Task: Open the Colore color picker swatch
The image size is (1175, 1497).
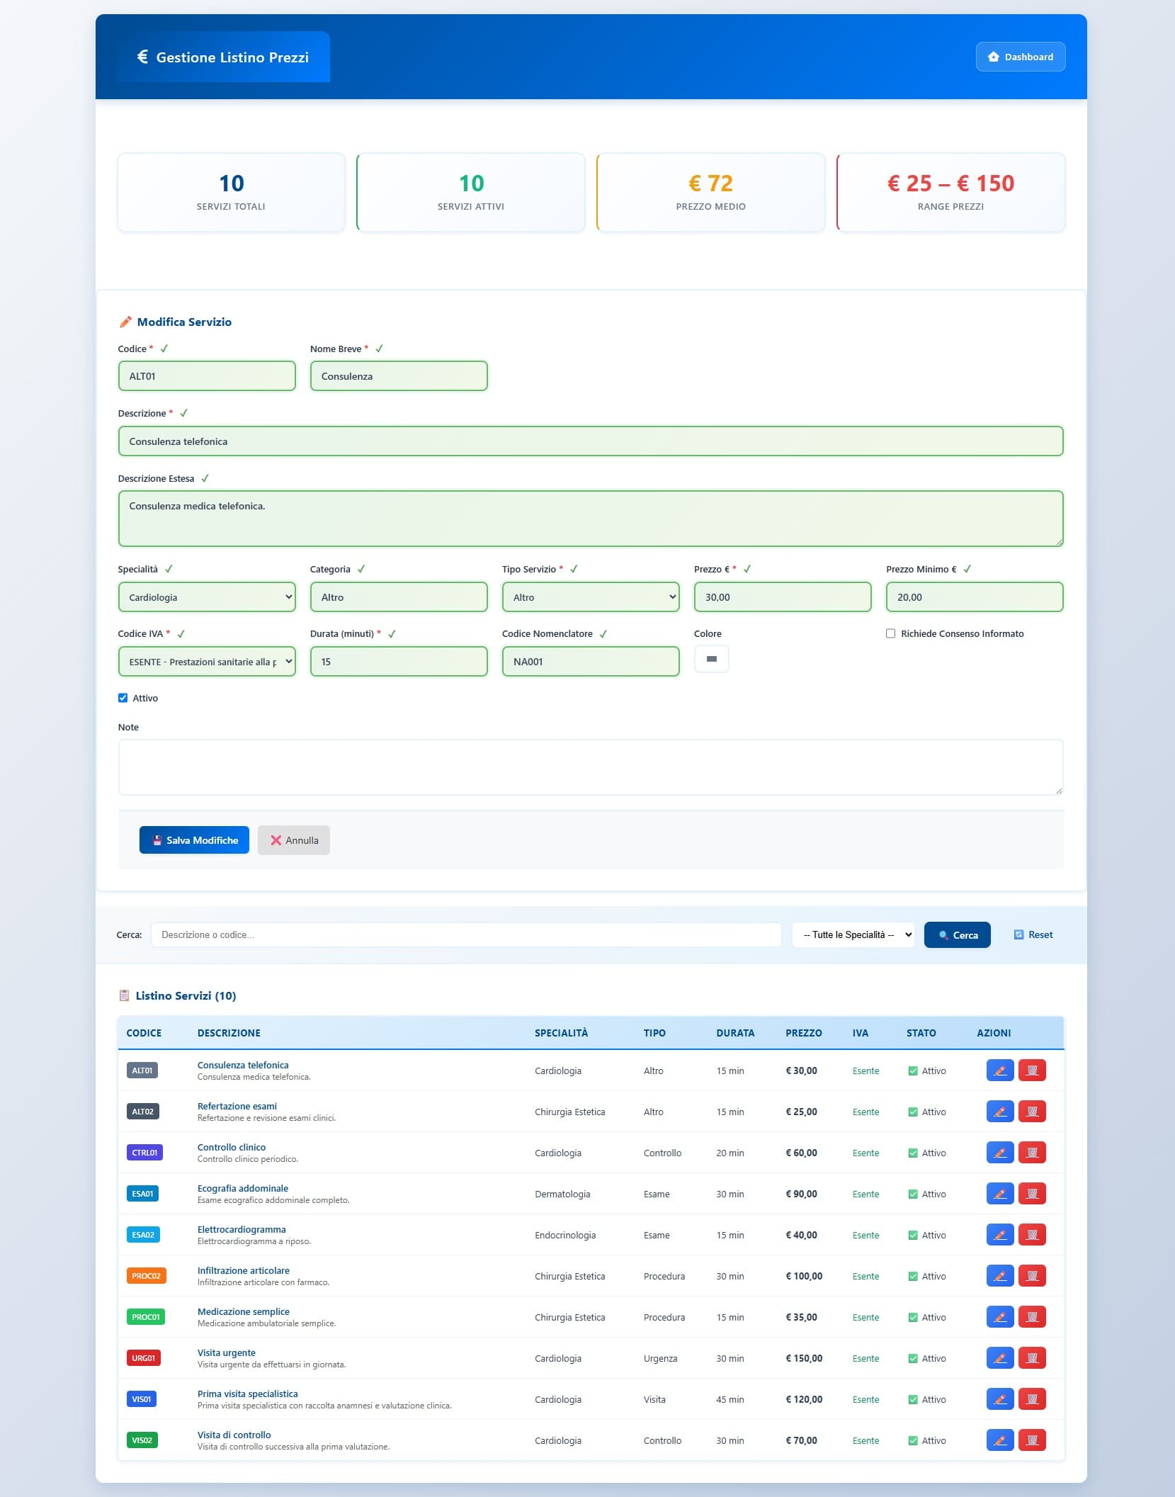Action: 711,659
